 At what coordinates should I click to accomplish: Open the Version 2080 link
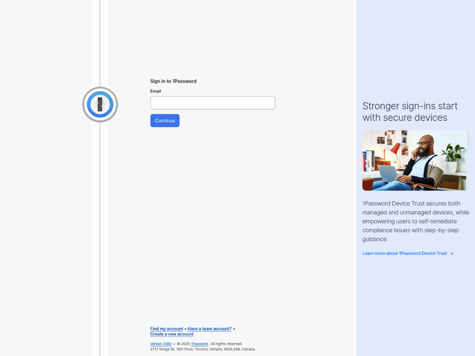point(160,344)
